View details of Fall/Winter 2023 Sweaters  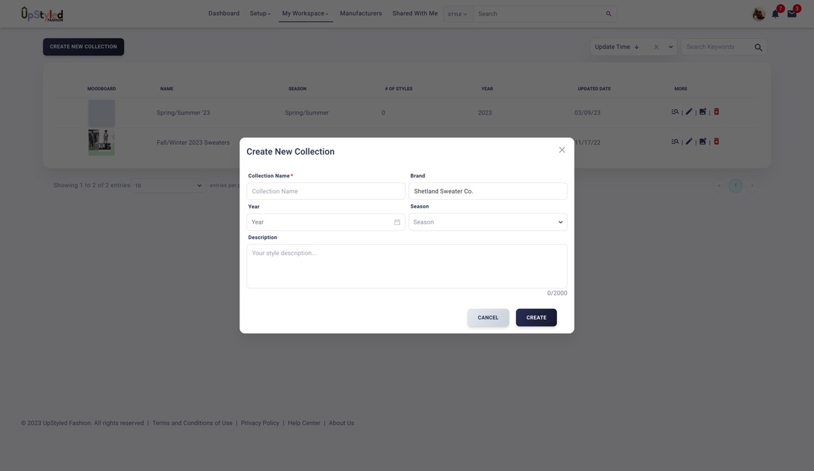coord(675,142)
